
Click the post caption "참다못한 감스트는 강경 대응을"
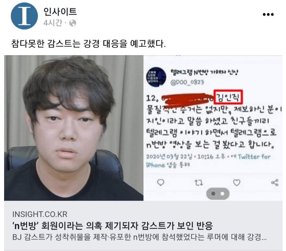(x=69, y=44)
